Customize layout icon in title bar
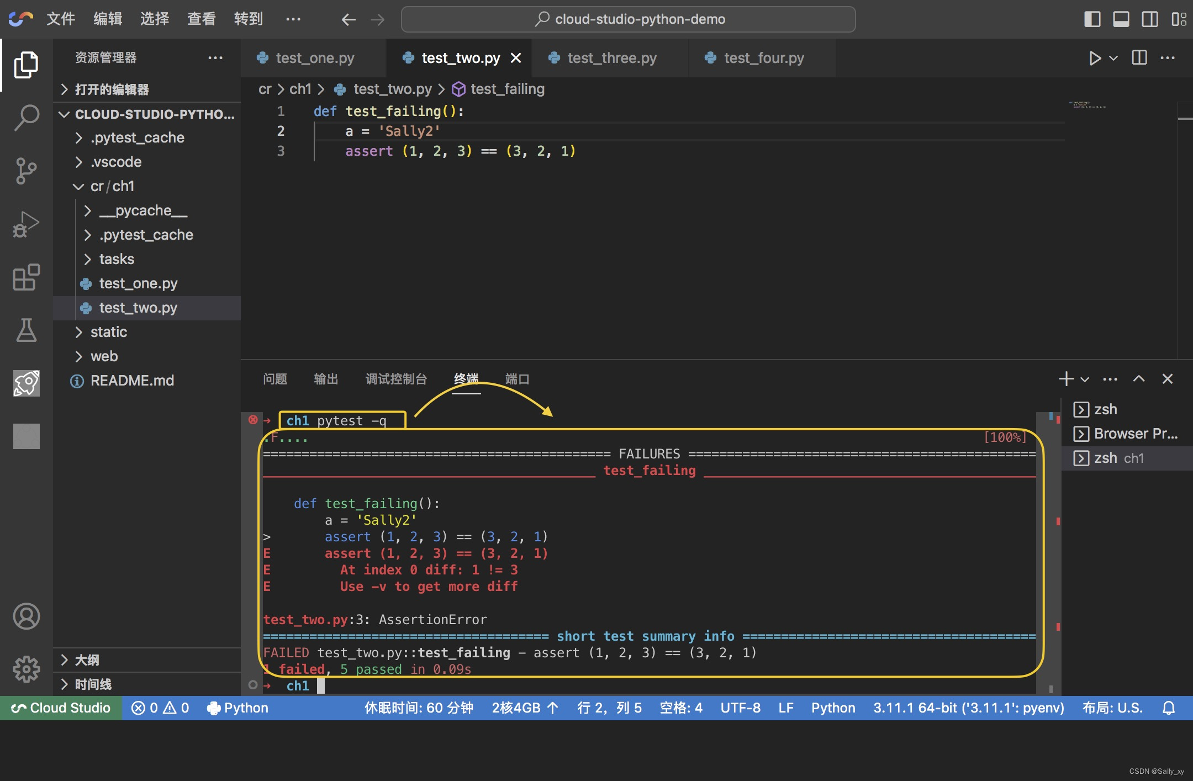Screen dimensions: 1193x781 [x=1179, y=19]
